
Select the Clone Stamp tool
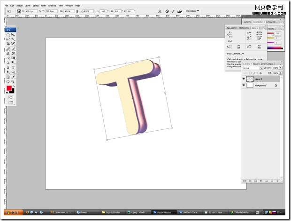(8, 54)
